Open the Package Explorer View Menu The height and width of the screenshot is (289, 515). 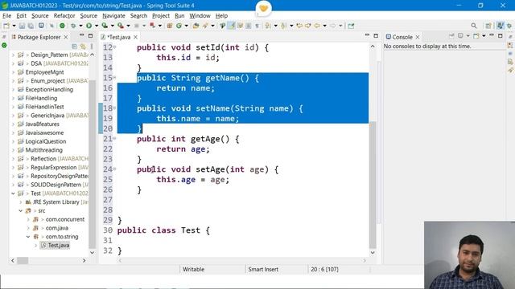(x=91, y=47)
